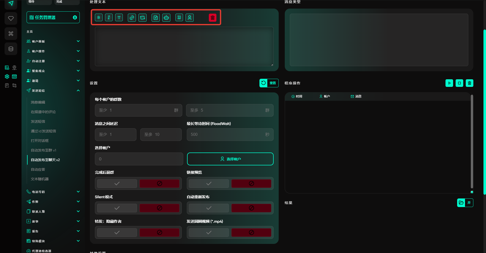The image size is (486, 253).
Task: Click the robot icon in text toolbar
Action: coord(166,17)
